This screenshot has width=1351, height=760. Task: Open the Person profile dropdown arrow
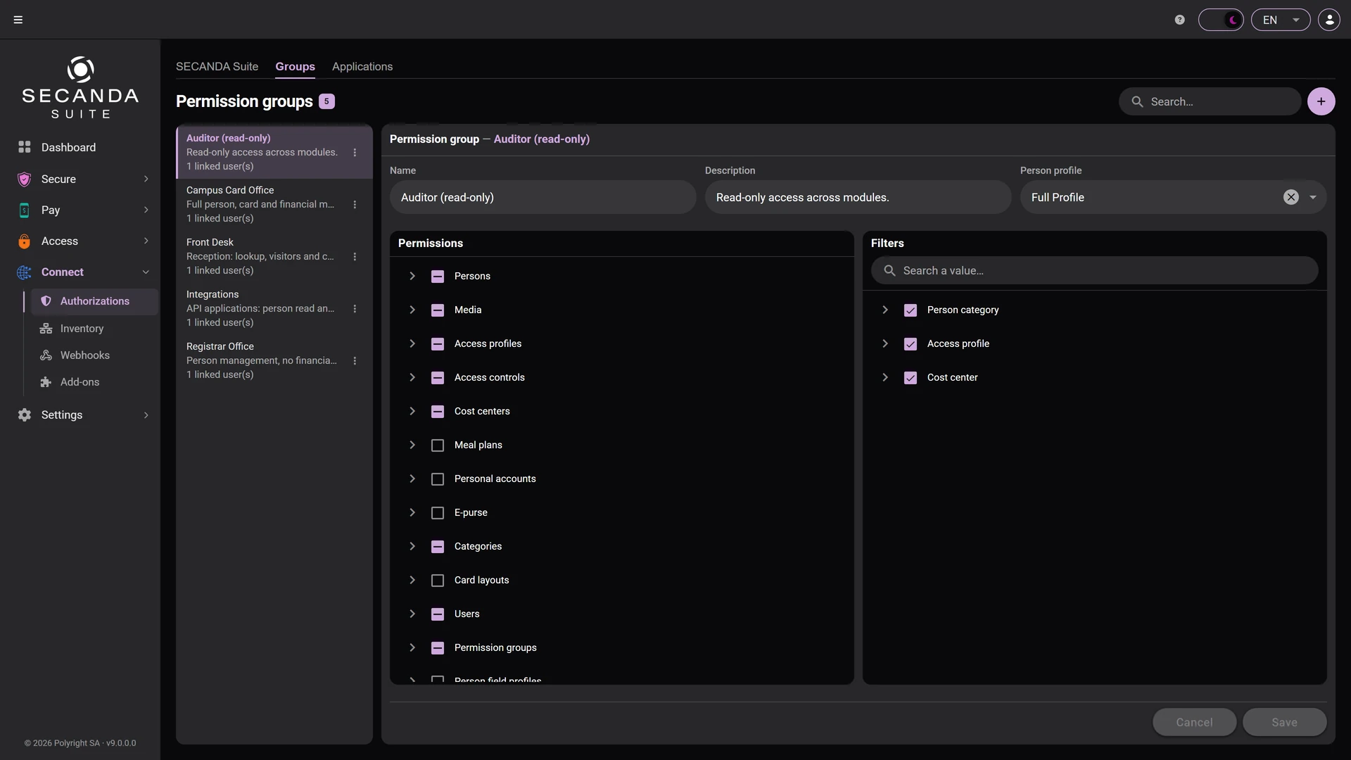point(1313,197)
